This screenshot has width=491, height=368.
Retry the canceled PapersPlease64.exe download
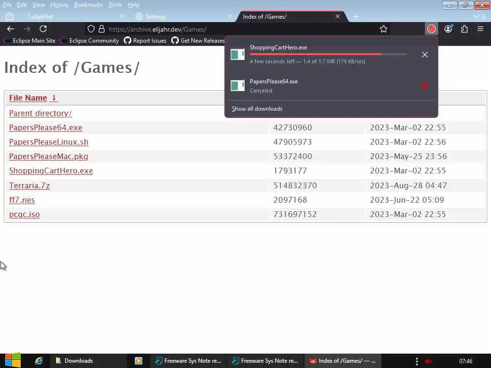[x=425, y=86]
